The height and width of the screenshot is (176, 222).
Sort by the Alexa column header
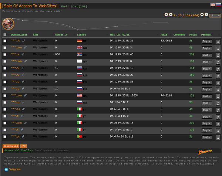pyautogui.click(x=164, y=35)
